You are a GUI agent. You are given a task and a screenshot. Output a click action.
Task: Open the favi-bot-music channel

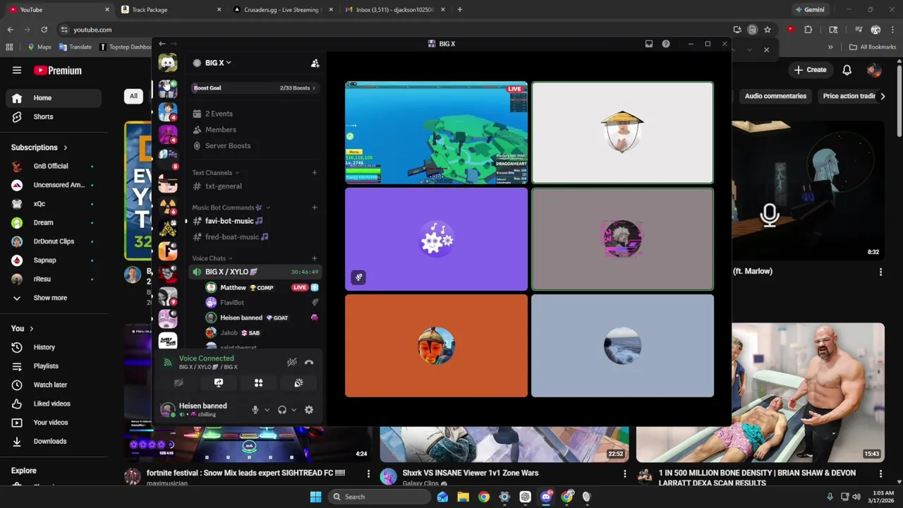[254, 221]
